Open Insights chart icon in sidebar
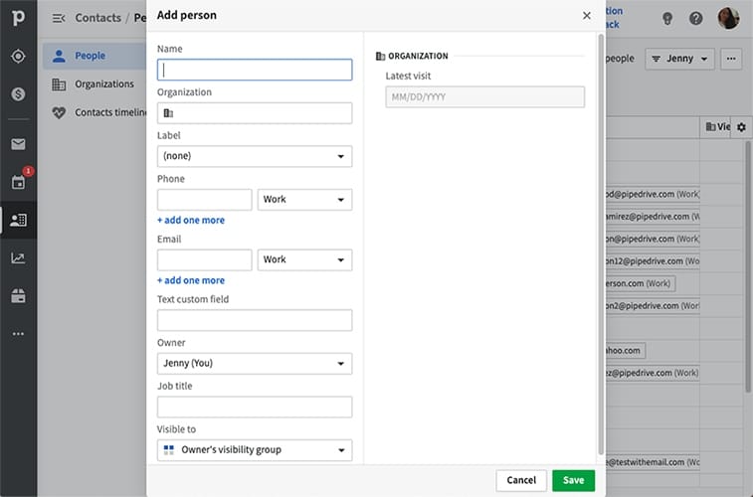The height and width of the screenshot is (497, 753). (x=18, y=258)
